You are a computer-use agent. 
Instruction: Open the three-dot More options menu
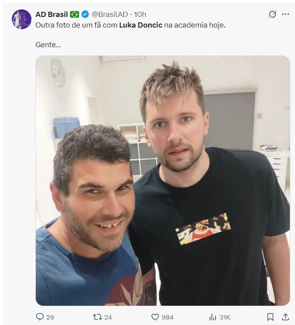(x=286, y=14)
